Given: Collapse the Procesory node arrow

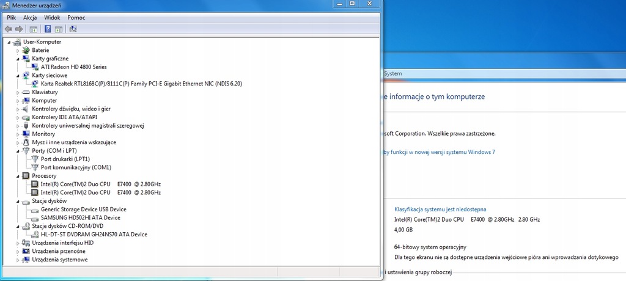Looking at the screenshot, I should coord(18,177).
